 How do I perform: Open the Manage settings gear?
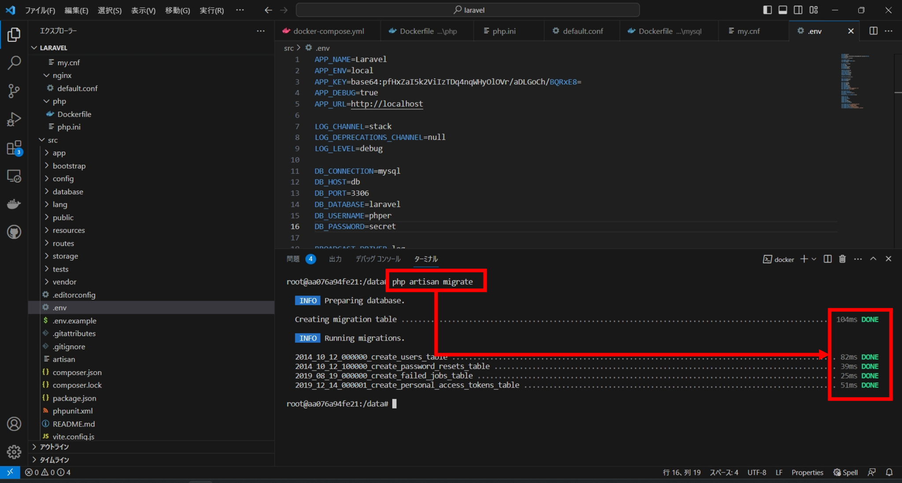[x=14, y=452]
